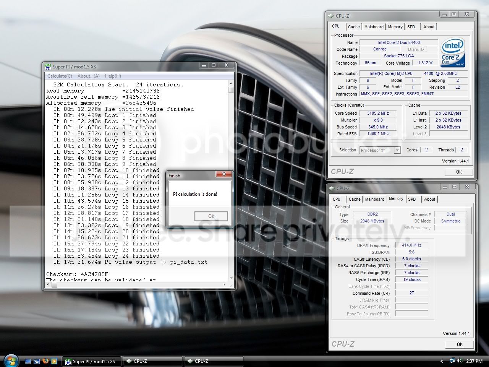Click the Intel Core 2 Duo logo
Viewport: 489px width, 367px height.
pos(453,52)
